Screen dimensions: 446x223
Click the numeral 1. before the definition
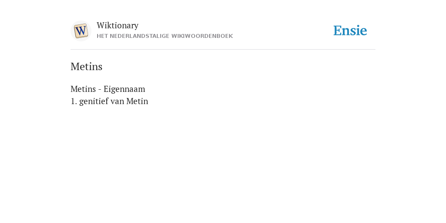click(x=74, y=101)
